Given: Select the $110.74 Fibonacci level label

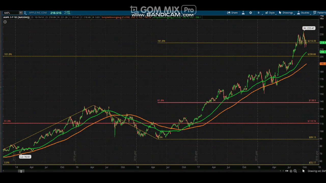Looking at the screenshot, I should (312, 121).
